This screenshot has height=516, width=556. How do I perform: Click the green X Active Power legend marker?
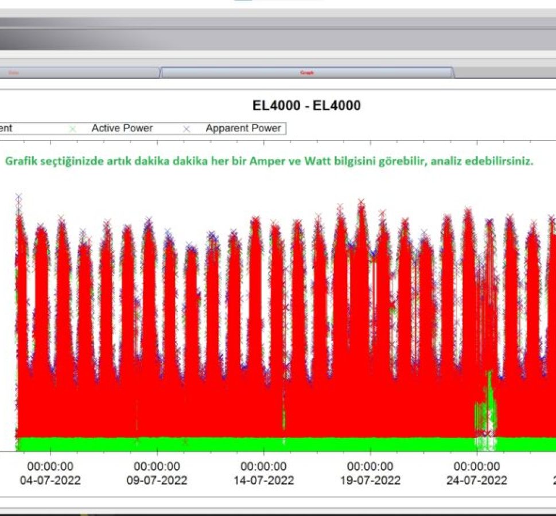(x=72, y=128)
